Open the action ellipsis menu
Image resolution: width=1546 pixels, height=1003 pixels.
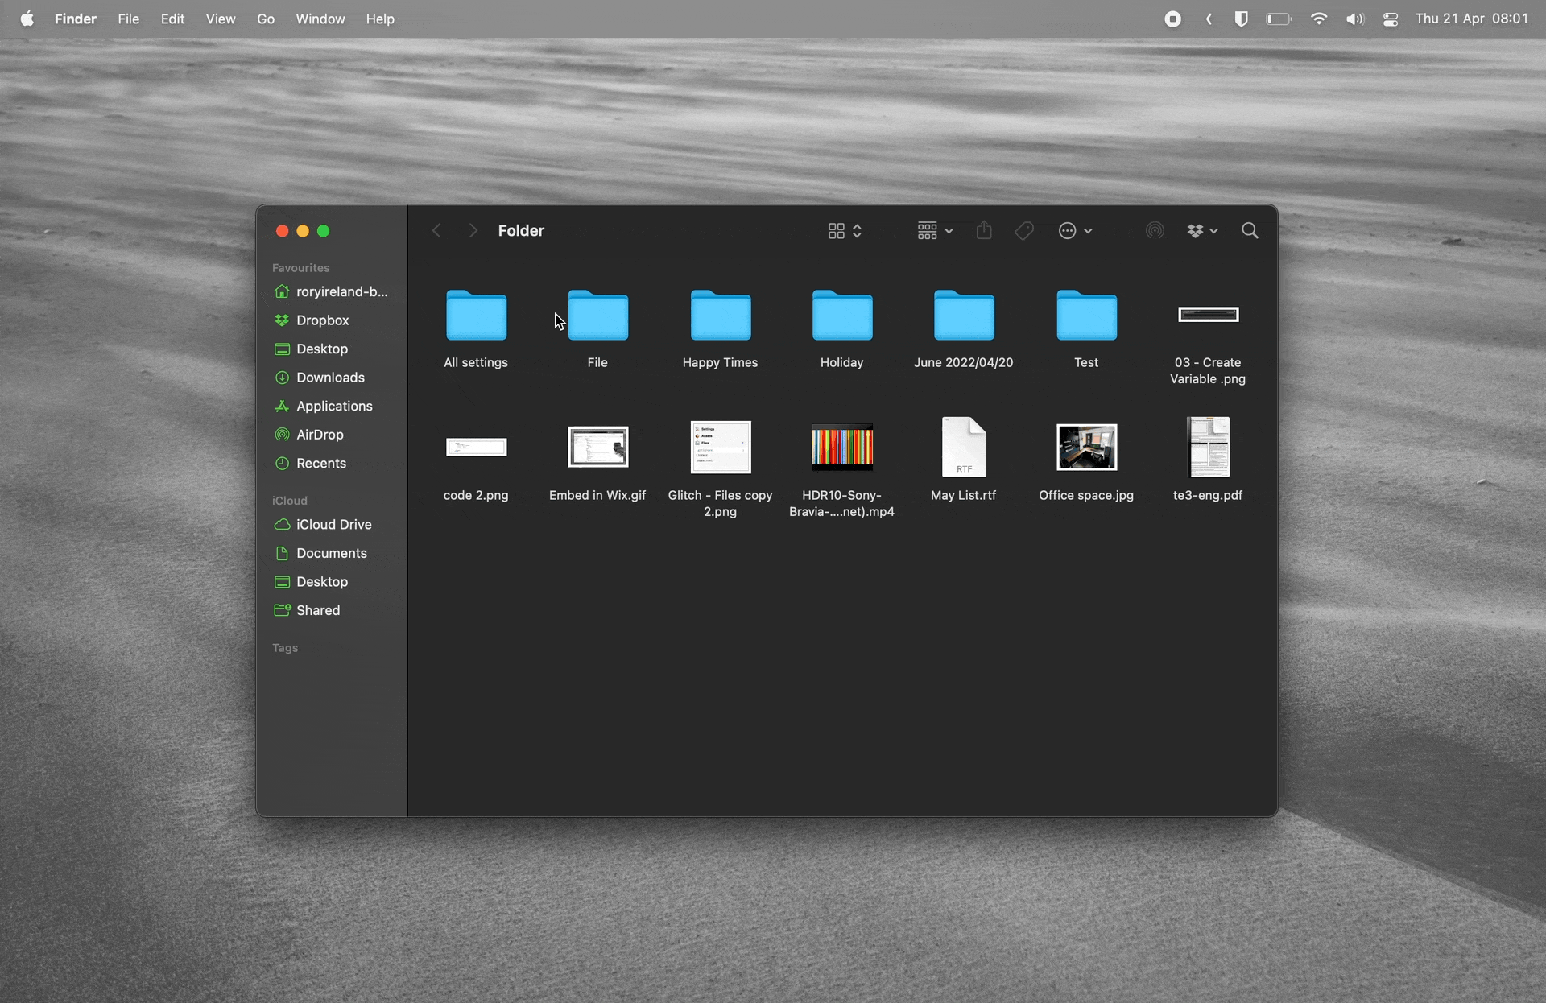[x=1075, y=231]
